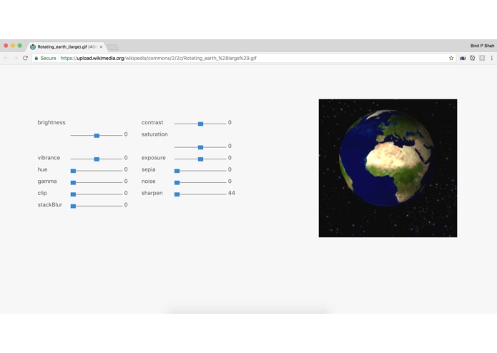Click the green Secure padlock icon
The height and width of the screenshot is (353, 497).
[x=36, y=58]
